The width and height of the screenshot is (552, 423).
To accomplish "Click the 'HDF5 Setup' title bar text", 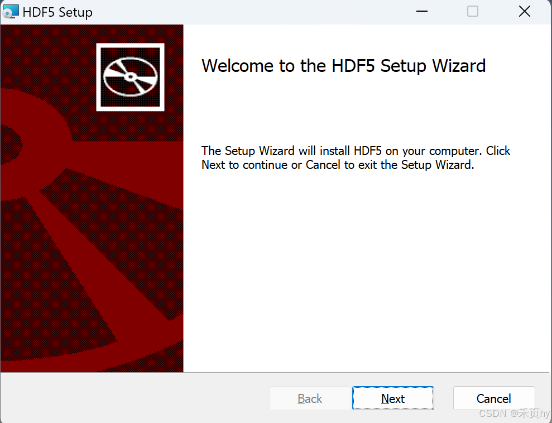I will pyautogui.click(x=56, y=12).
